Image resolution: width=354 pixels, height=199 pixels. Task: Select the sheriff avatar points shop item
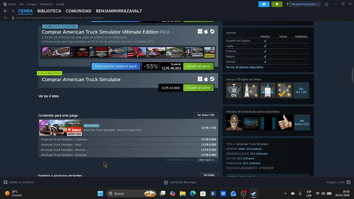coord(234,122)
